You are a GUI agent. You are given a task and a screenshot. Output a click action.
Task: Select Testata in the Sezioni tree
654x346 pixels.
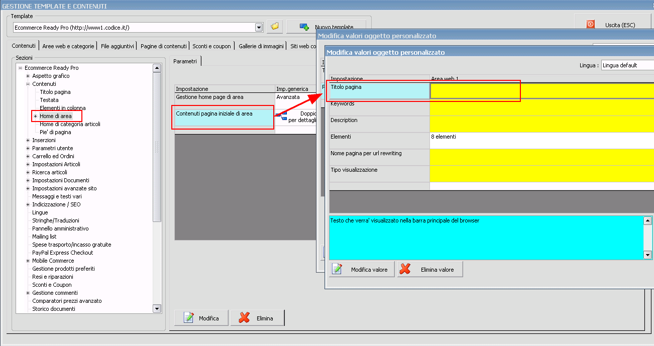[x=49, y=100]
